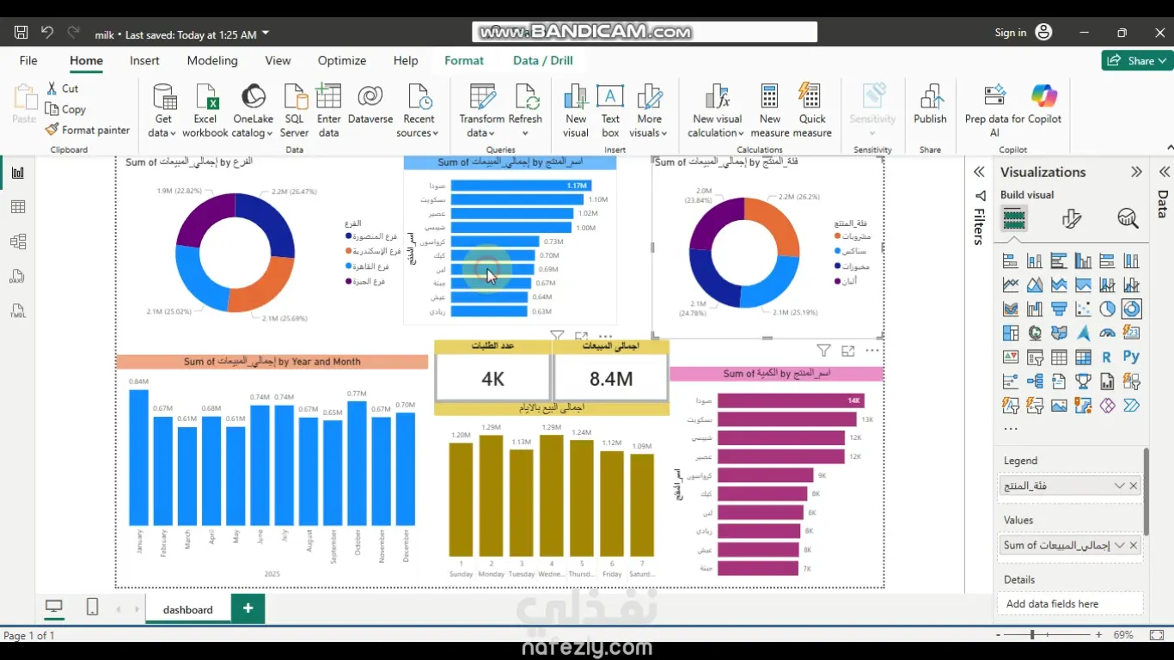Open DAX query view in the left sidebar
Image resolution: width=1174 pixels, height=660 pixels.
(18, 277)
